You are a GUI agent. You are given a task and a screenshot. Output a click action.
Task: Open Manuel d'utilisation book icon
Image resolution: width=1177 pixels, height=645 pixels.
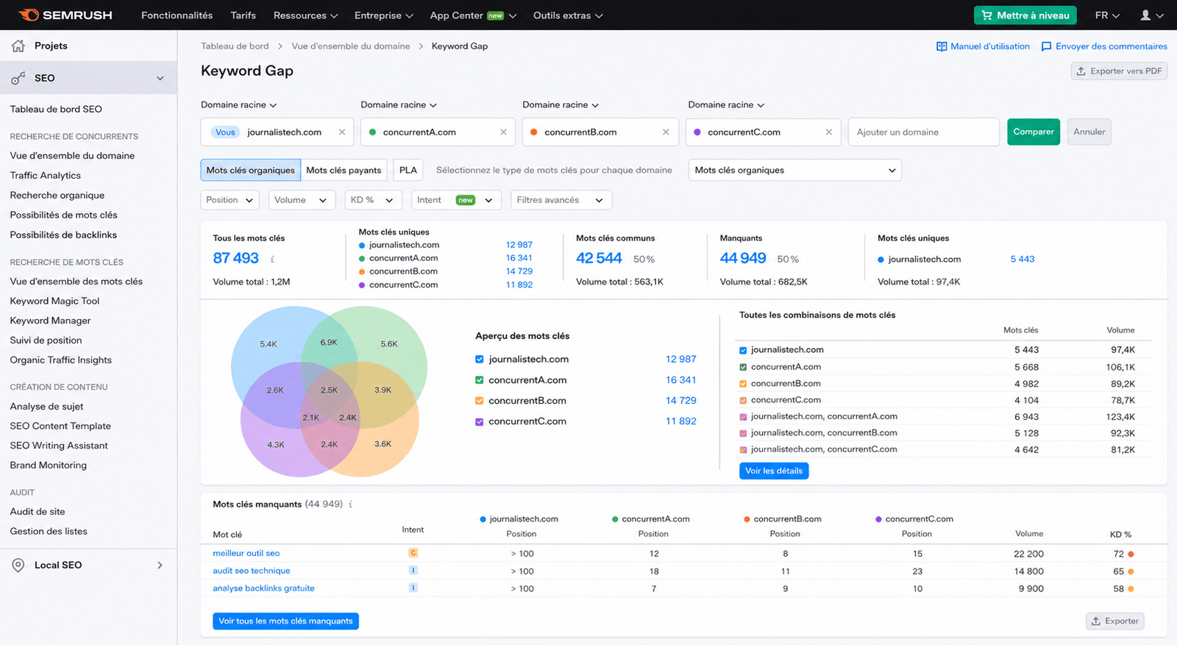(x=942, y=46)
